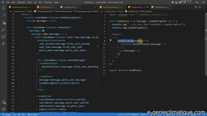Close the FeedDisplayPost.js tab in left group
This screenshot has width=207, height=116.
[33, 7]
